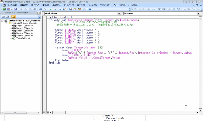
Task: Open the ファイル(F) menu
Action: (12, 5)
